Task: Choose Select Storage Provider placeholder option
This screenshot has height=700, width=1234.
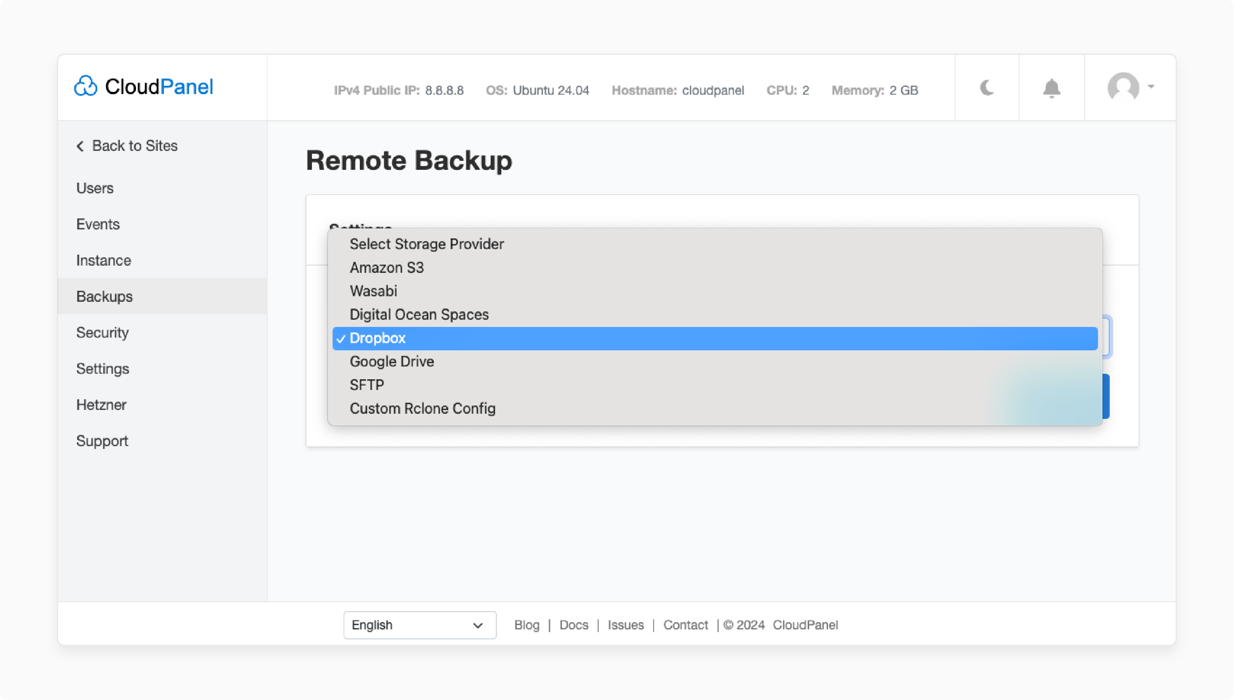Action: pyautogui.click(x=715, y=244)
